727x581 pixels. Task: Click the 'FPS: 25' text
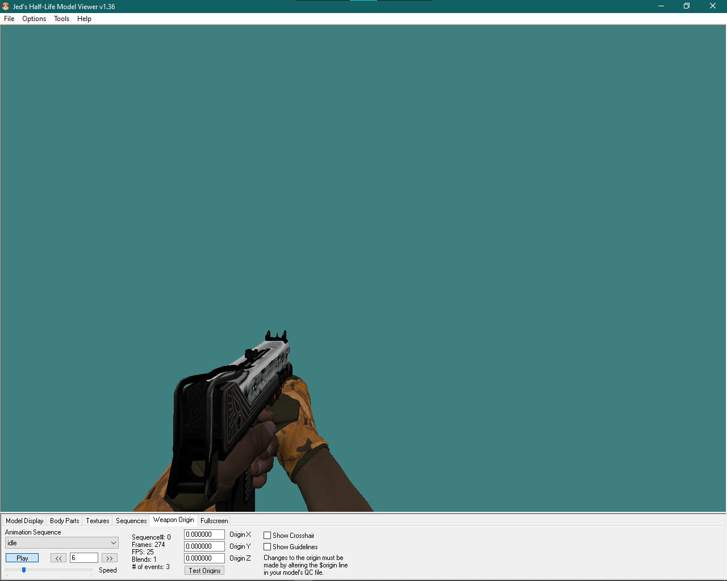(143, 552)
